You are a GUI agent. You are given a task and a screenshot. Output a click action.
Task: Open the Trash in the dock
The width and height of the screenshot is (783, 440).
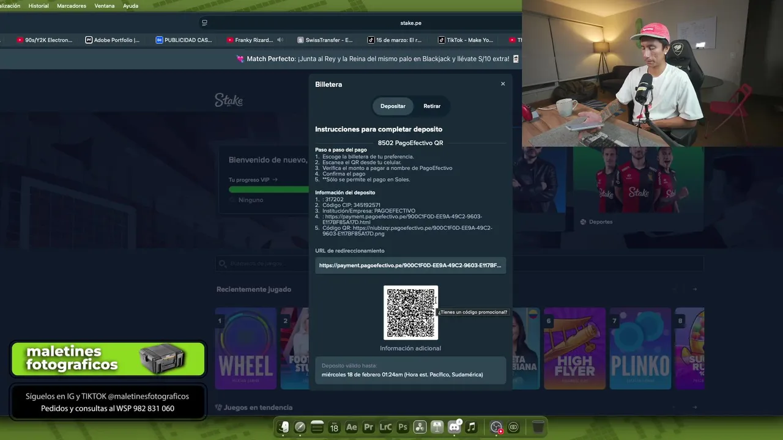(x=538, y=427)
